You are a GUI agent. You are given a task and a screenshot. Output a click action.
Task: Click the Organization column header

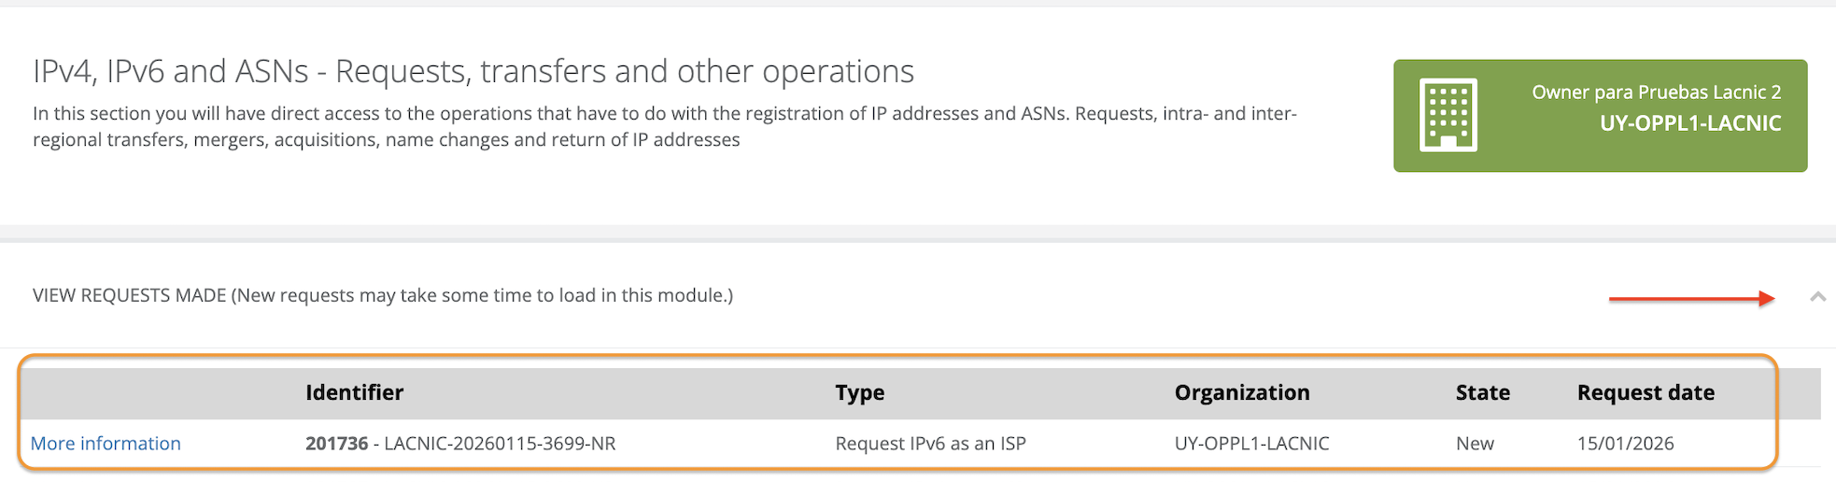tap(1241, 393)
